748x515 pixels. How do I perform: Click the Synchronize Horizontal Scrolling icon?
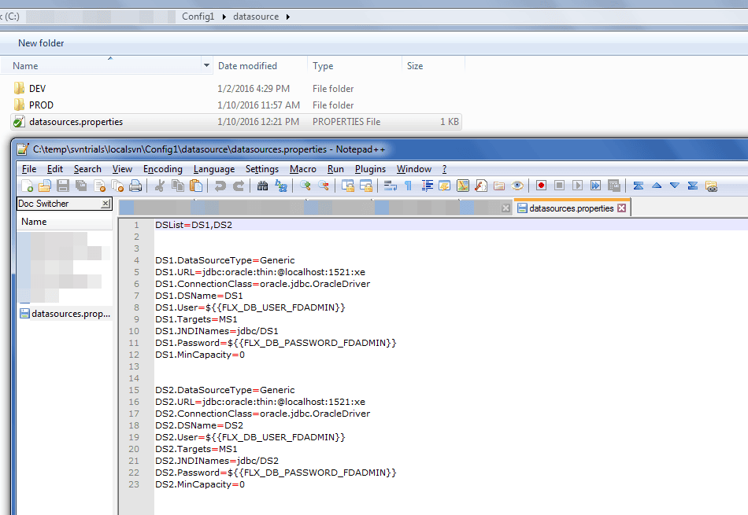(366, 186)
